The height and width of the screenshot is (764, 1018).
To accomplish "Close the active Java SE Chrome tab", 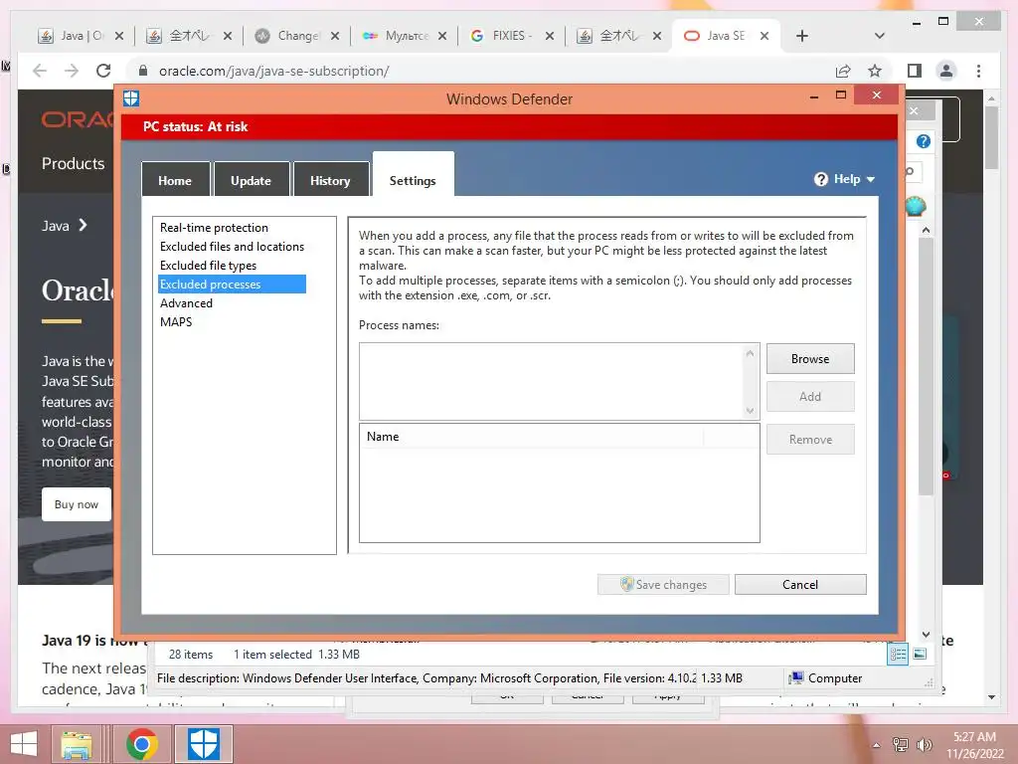I will [764, 36].
